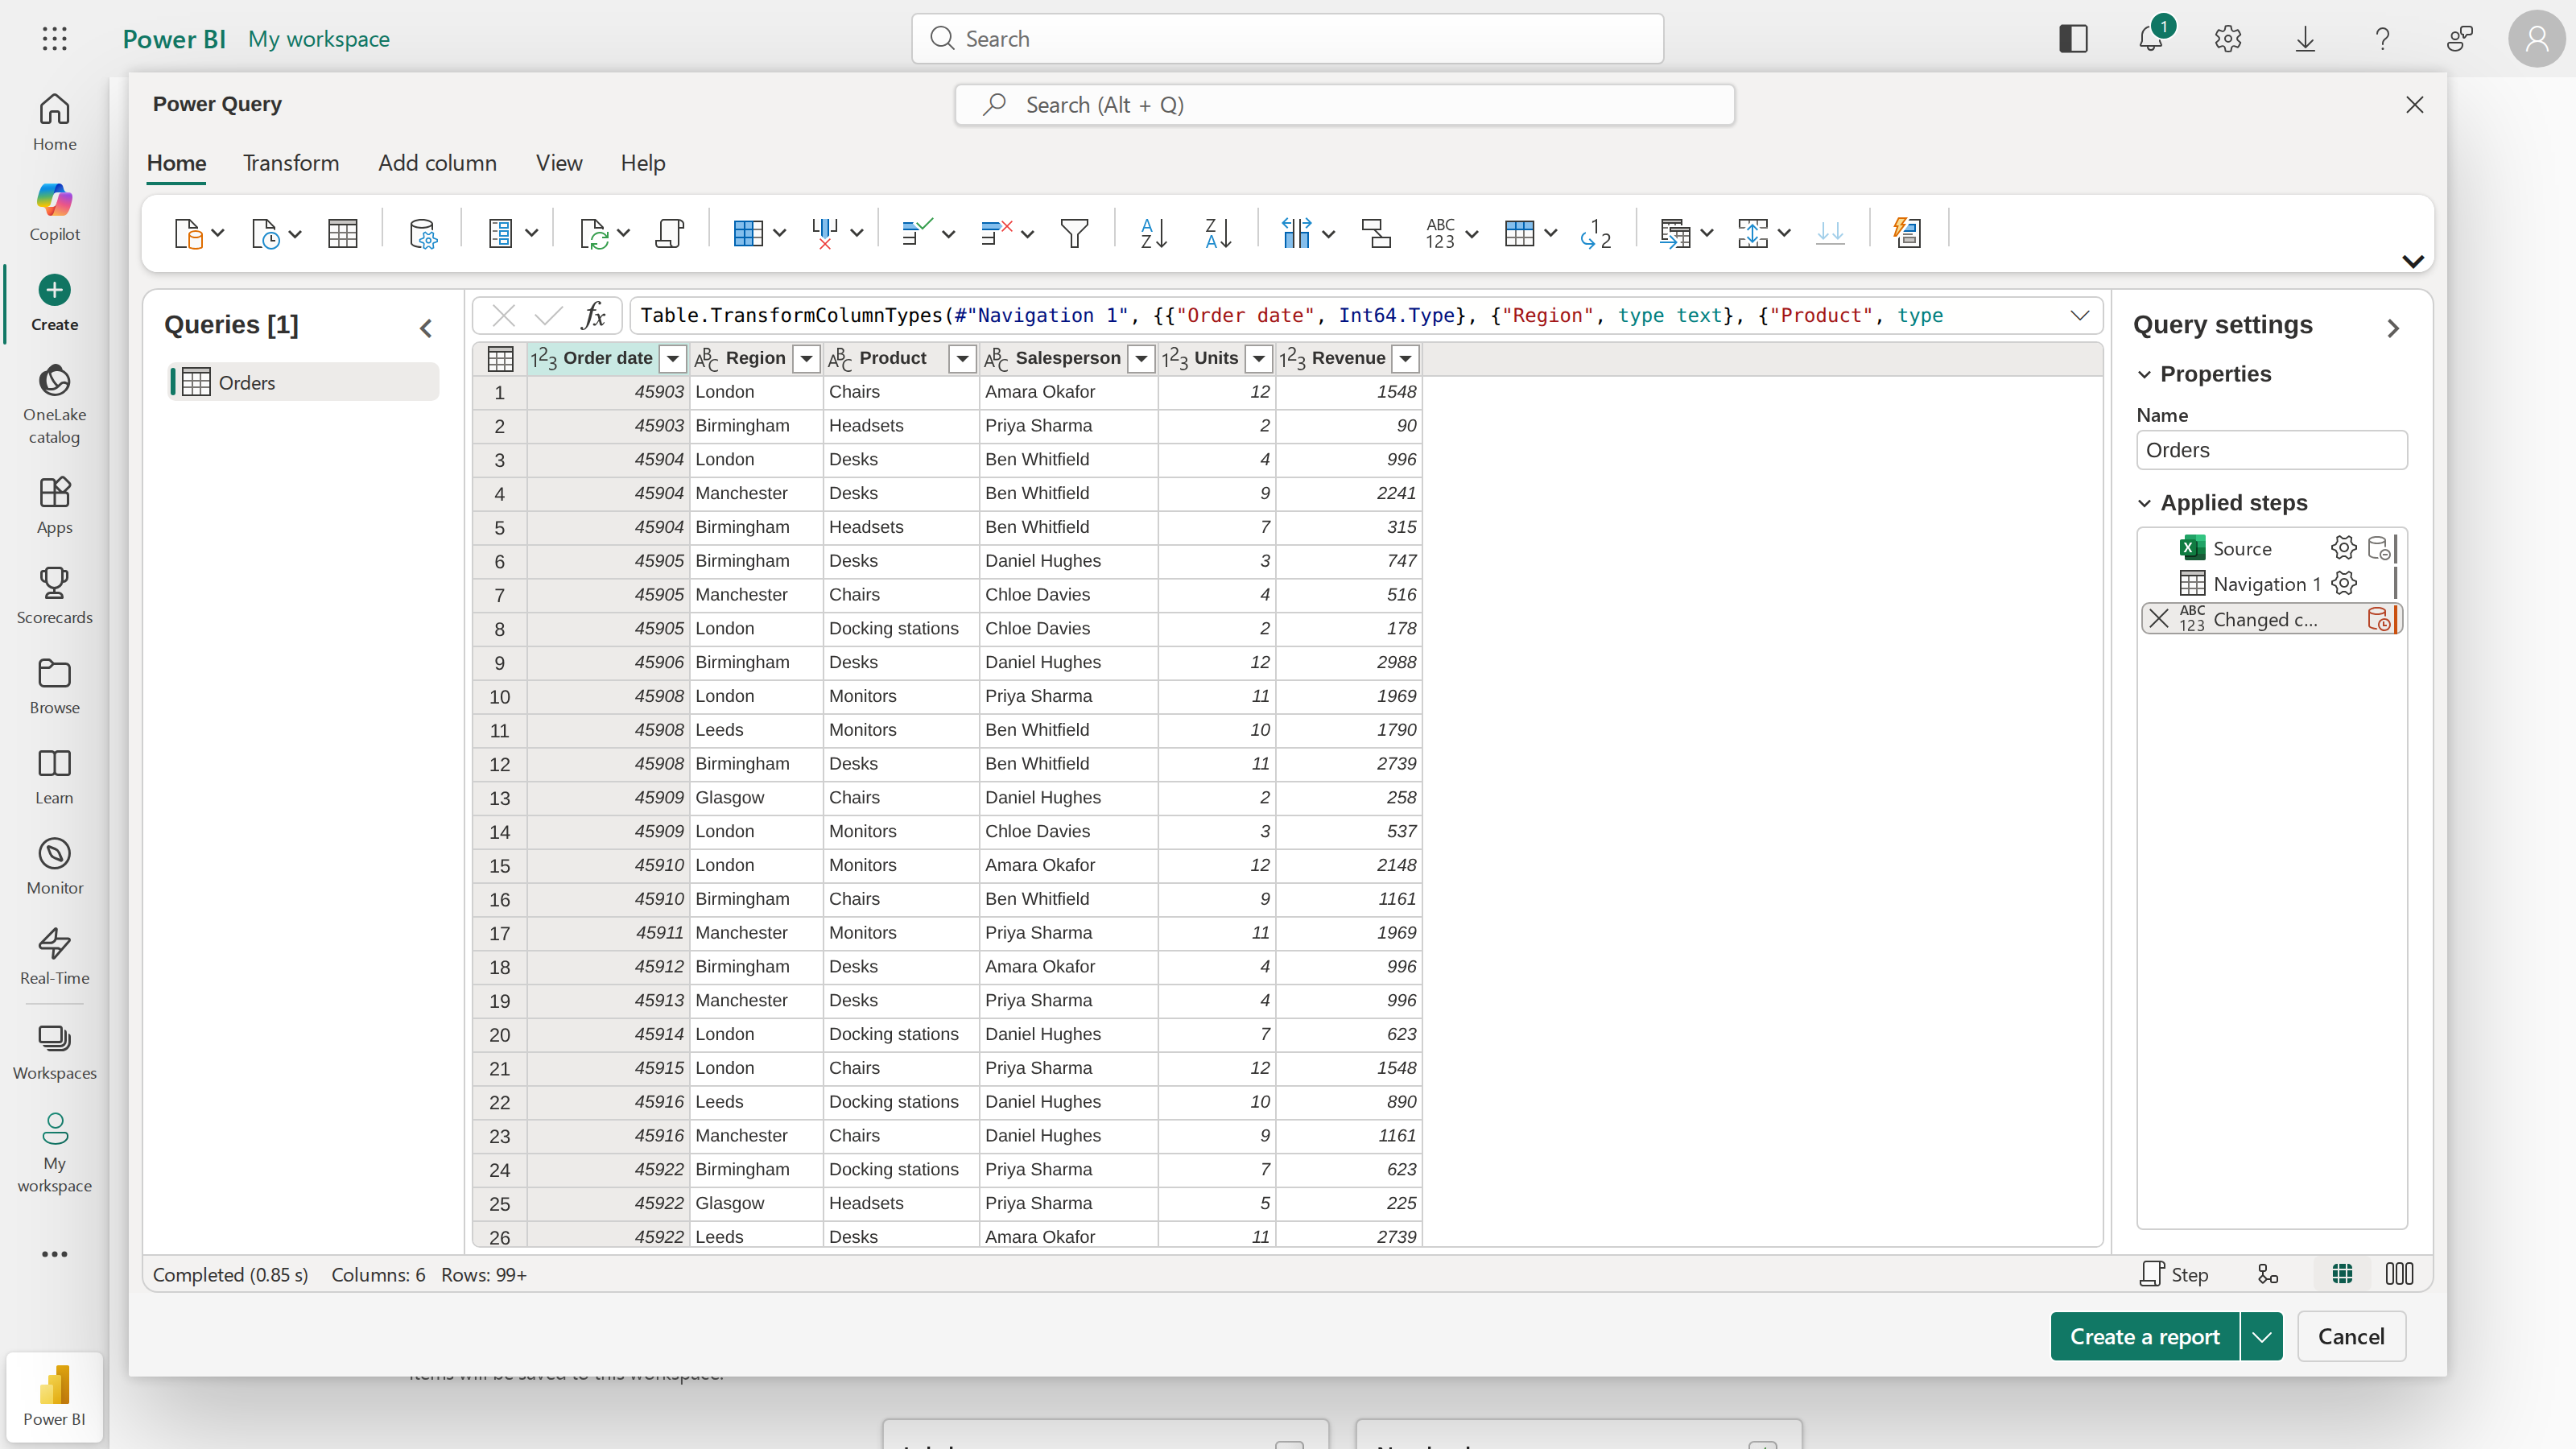This screenshot has width=2576, height=1449.
Task: Click the lightning-bolt ribbon icon before the end separator
Action: point(1907,233)
